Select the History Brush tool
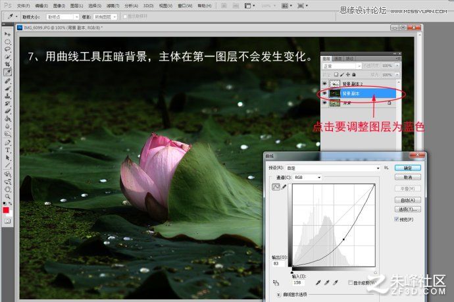454x302 pixels. pos(7,103)
